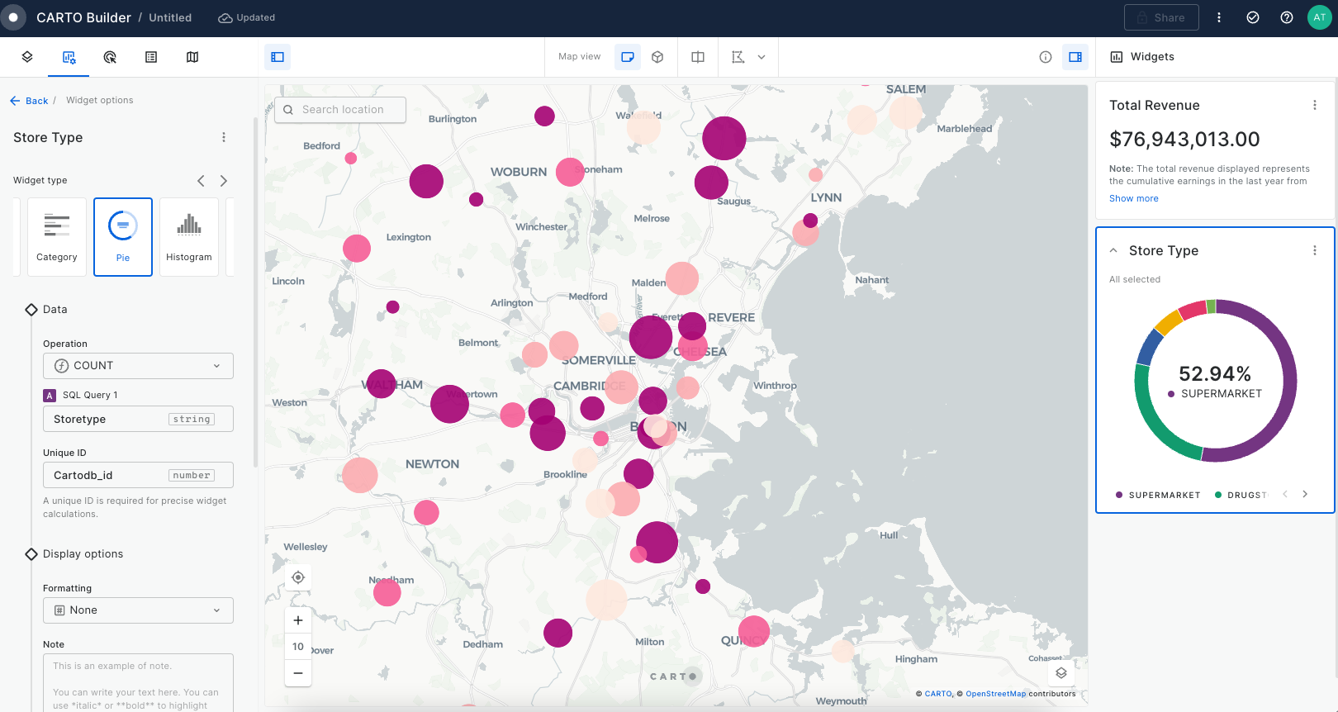The image size is (1338, 712).
Task: Click the map info icon
Action: [x=1046, y=57]
